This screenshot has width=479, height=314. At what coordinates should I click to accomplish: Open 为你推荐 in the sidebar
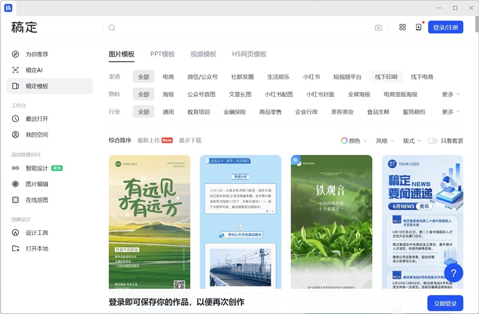pos(50,54)
